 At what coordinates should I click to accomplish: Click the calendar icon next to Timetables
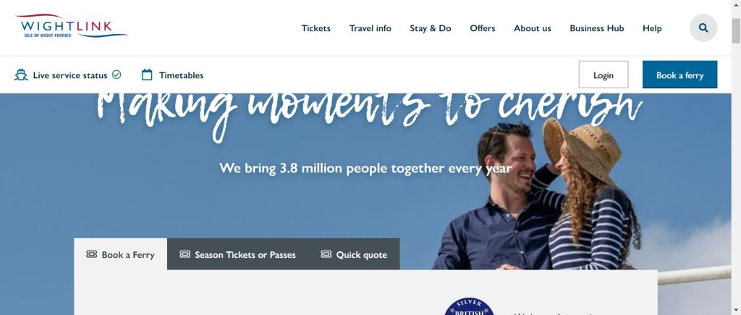[147, 75]
